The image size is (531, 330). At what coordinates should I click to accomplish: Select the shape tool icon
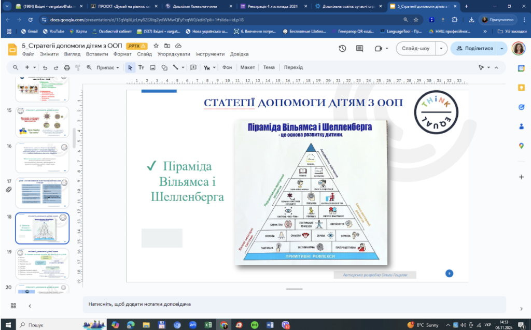coord(164,68)
